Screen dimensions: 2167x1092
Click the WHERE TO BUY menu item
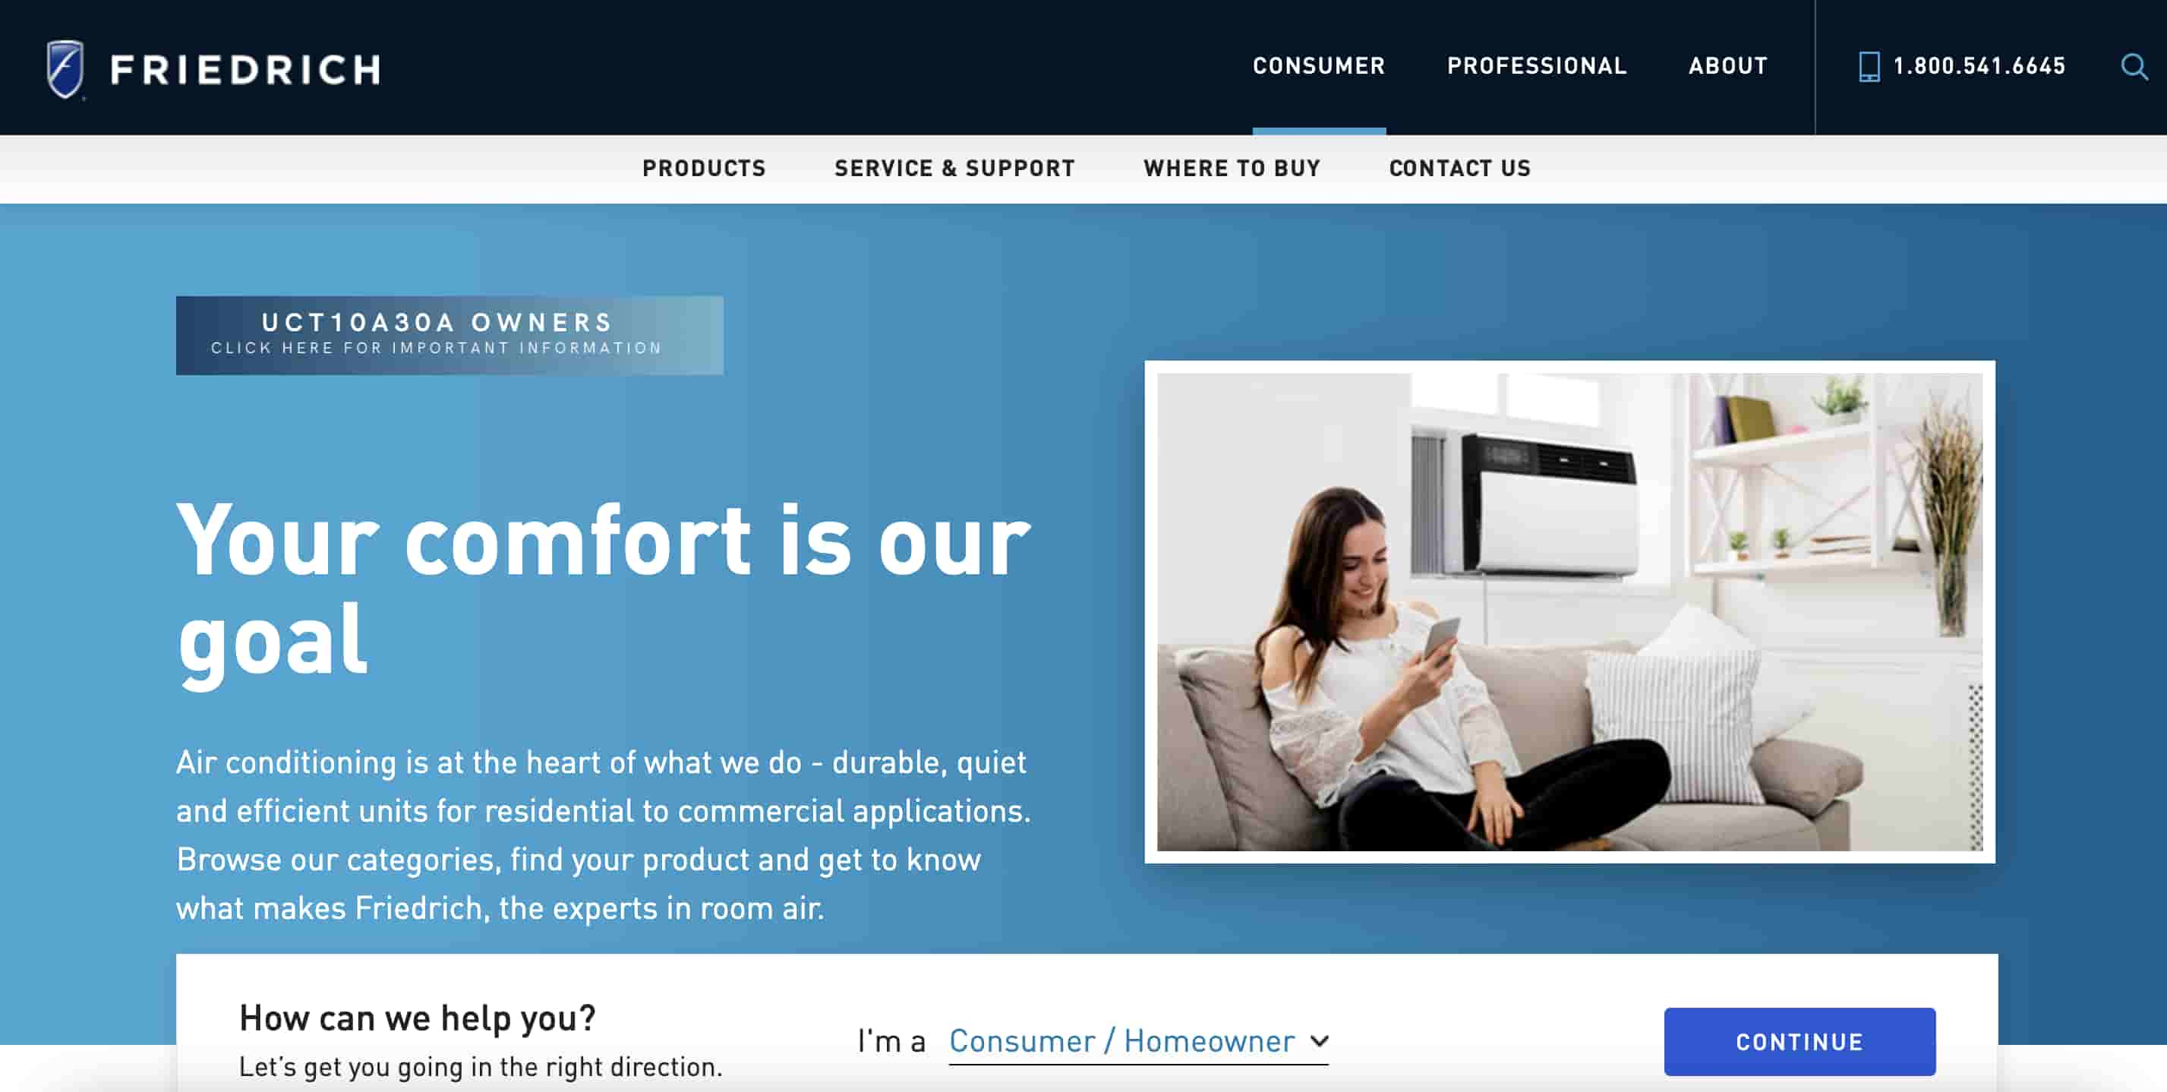pyautogui.click(x=1231, y=167)
